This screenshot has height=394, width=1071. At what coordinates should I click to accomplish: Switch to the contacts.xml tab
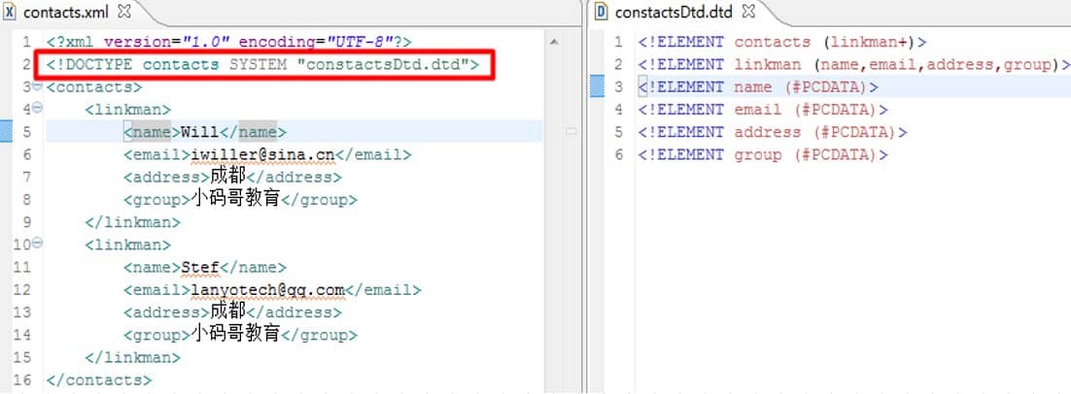click(66, 13)
